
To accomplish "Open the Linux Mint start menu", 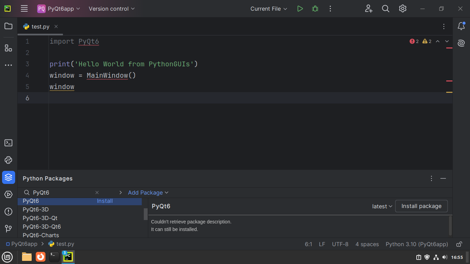I will (x=7, y=257).
